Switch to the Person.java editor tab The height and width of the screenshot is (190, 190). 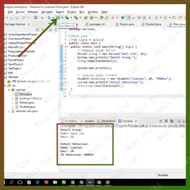(x=125, y=24)
